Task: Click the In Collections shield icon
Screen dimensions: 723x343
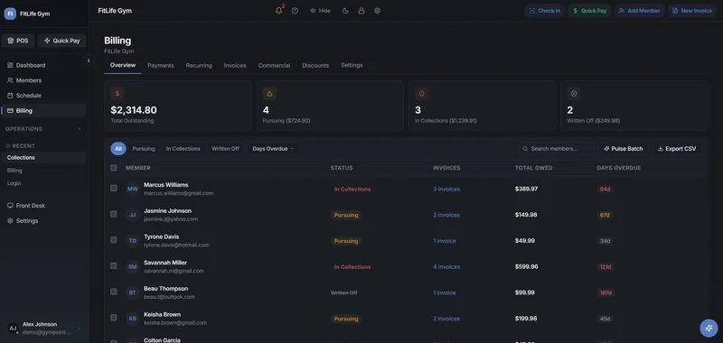Action: 421,94
